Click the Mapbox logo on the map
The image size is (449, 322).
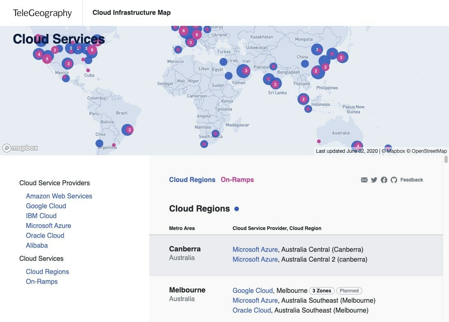click(x=20, y=148)
